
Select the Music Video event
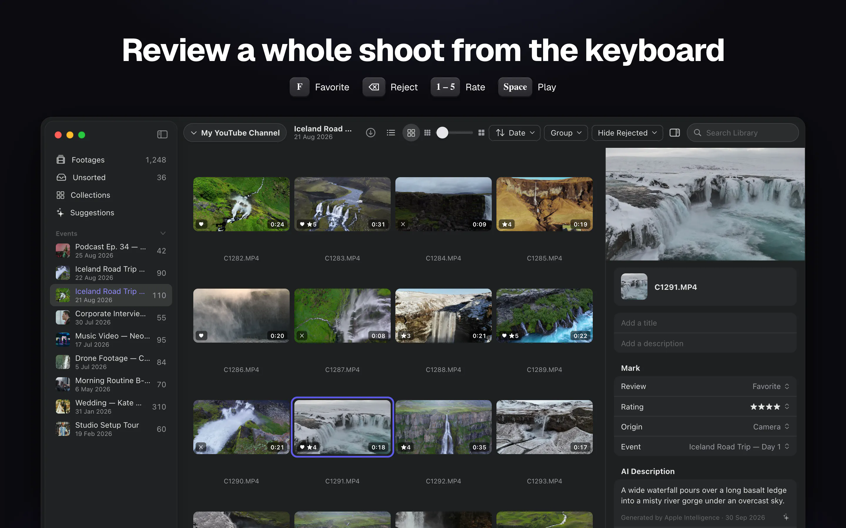(x=111, y=340)
